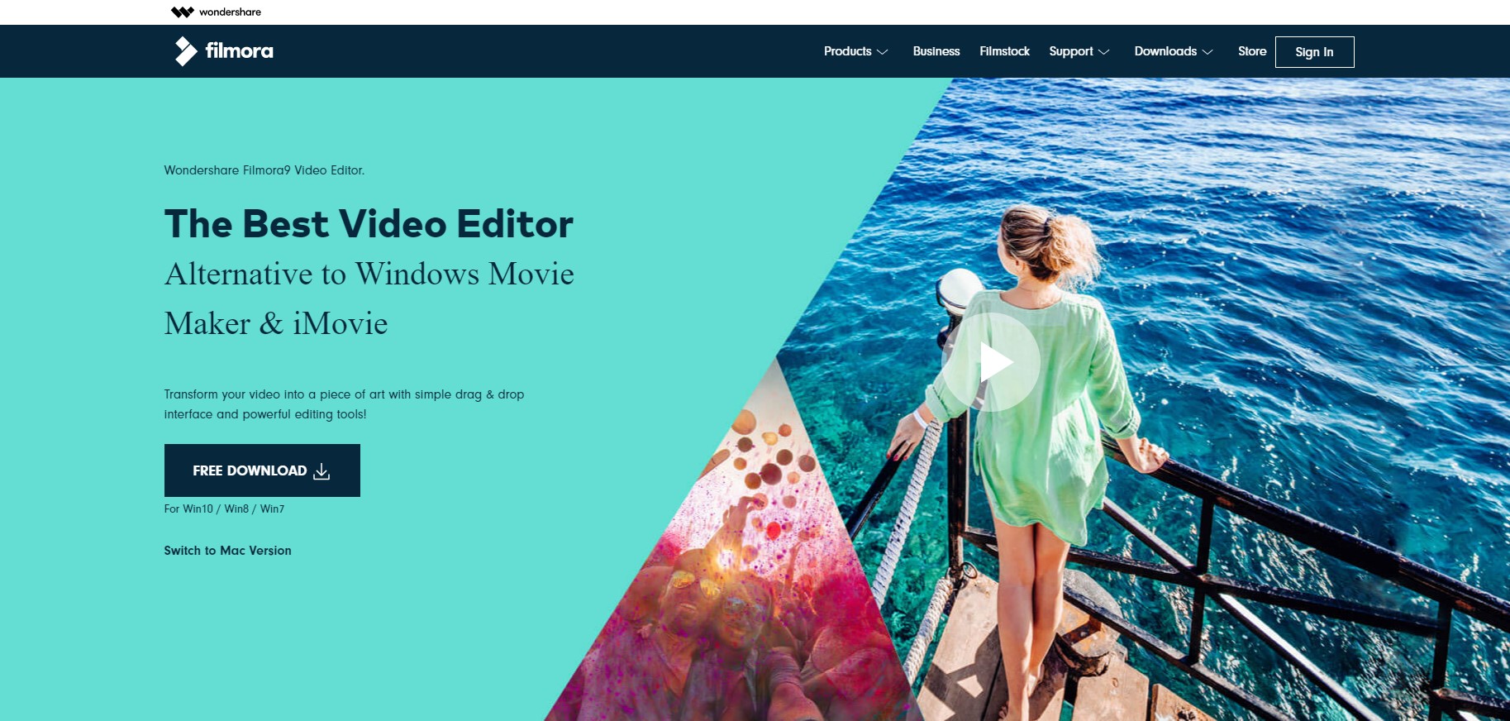Click the Sign In button
The height and width of the screenshot is (721, 1510).
[1314, 52]
